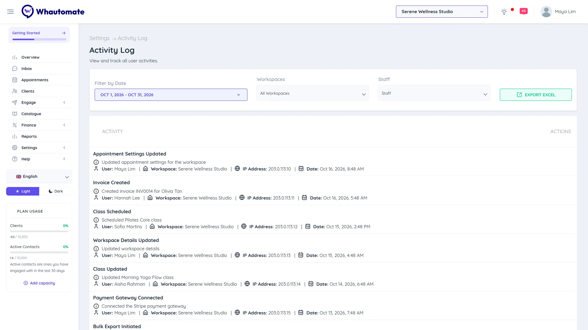Click the Finance percent icon

(15, 125)
